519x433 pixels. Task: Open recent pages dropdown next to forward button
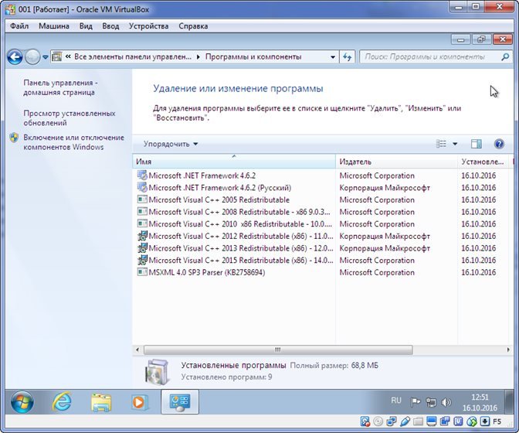click(46, 57)
